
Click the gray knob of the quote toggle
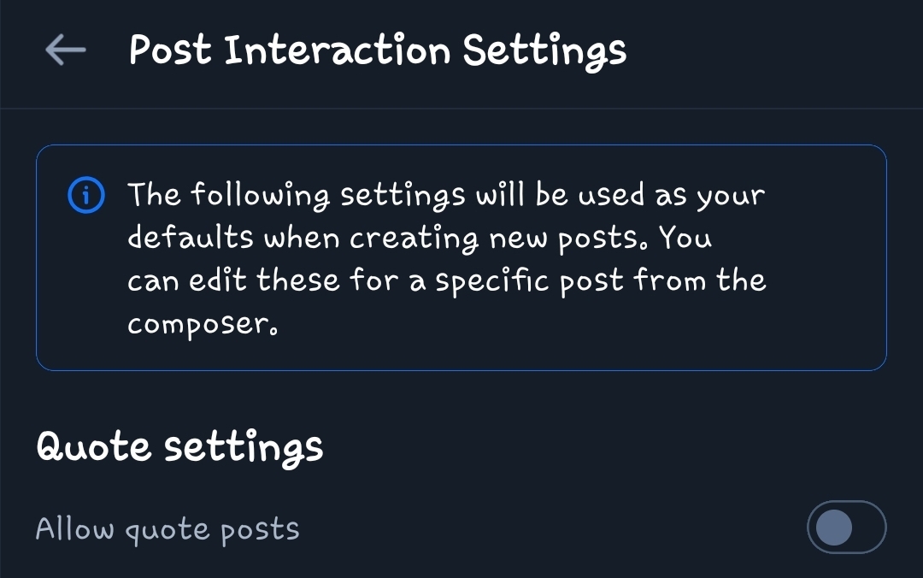(x=834, y=528)
